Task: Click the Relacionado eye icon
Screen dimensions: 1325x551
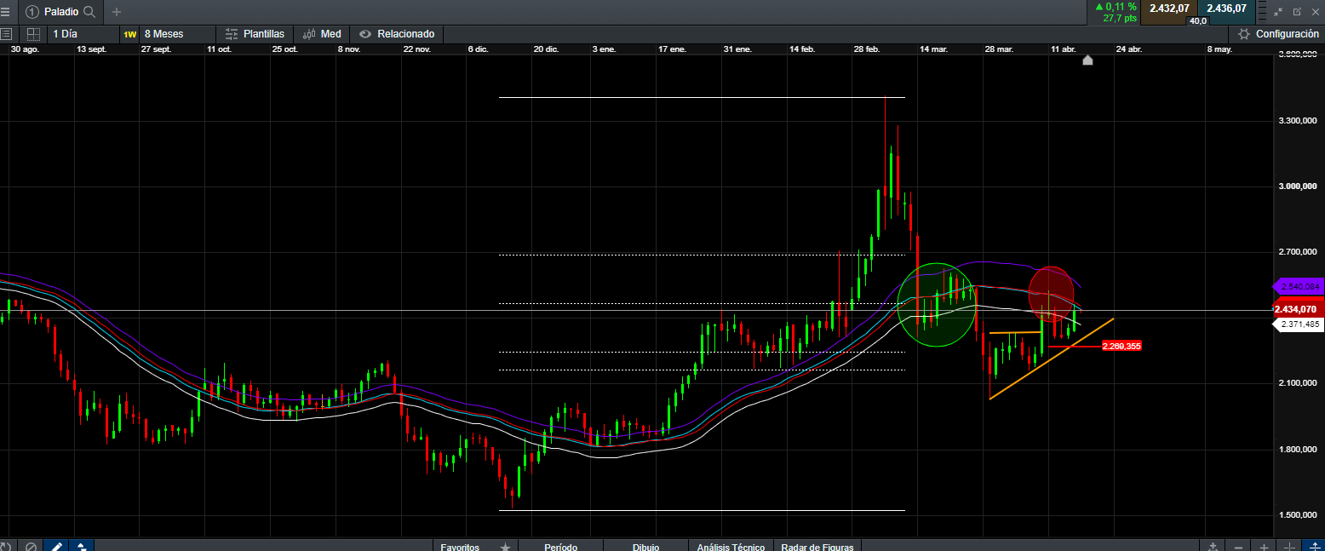Action: point(365,34)
